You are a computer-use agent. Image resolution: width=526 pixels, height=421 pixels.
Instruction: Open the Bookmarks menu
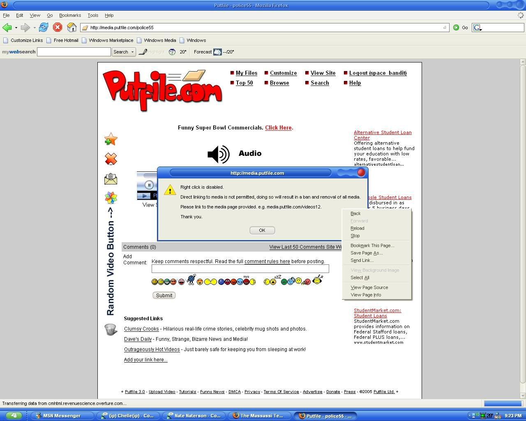pos(70,15)
